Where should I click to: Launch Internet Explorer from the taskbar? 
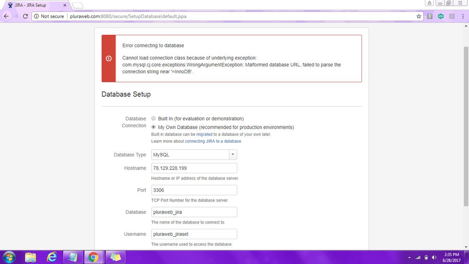(52, 257)
